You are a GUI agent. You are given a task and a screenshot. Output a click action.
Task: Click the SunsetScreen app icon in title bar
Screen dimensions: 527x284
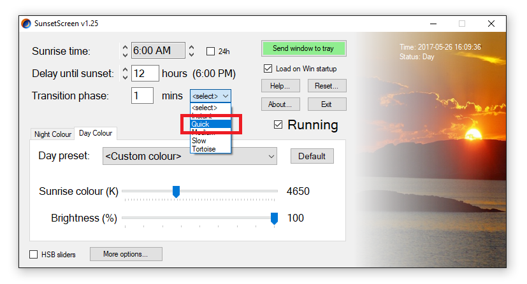tap(26, 24)
